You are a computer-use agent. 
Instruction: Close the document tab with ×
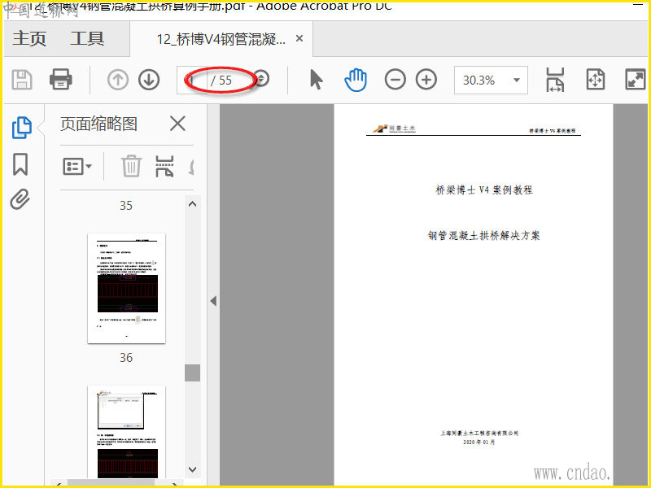click(299, 38)
